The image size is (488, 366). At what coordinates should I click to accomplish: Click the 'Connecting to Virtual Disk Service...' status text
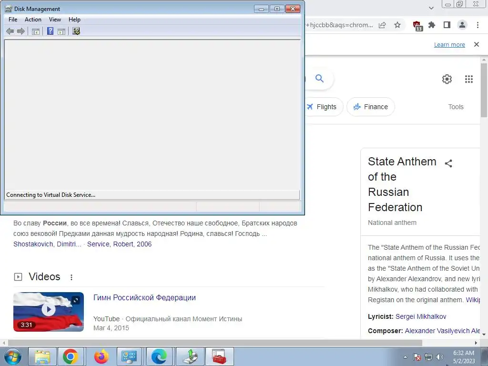coord(51,195)
